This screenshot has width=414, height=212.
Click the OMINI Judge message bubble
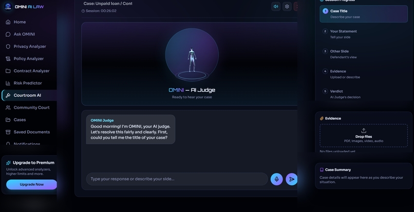click(130, 130)
